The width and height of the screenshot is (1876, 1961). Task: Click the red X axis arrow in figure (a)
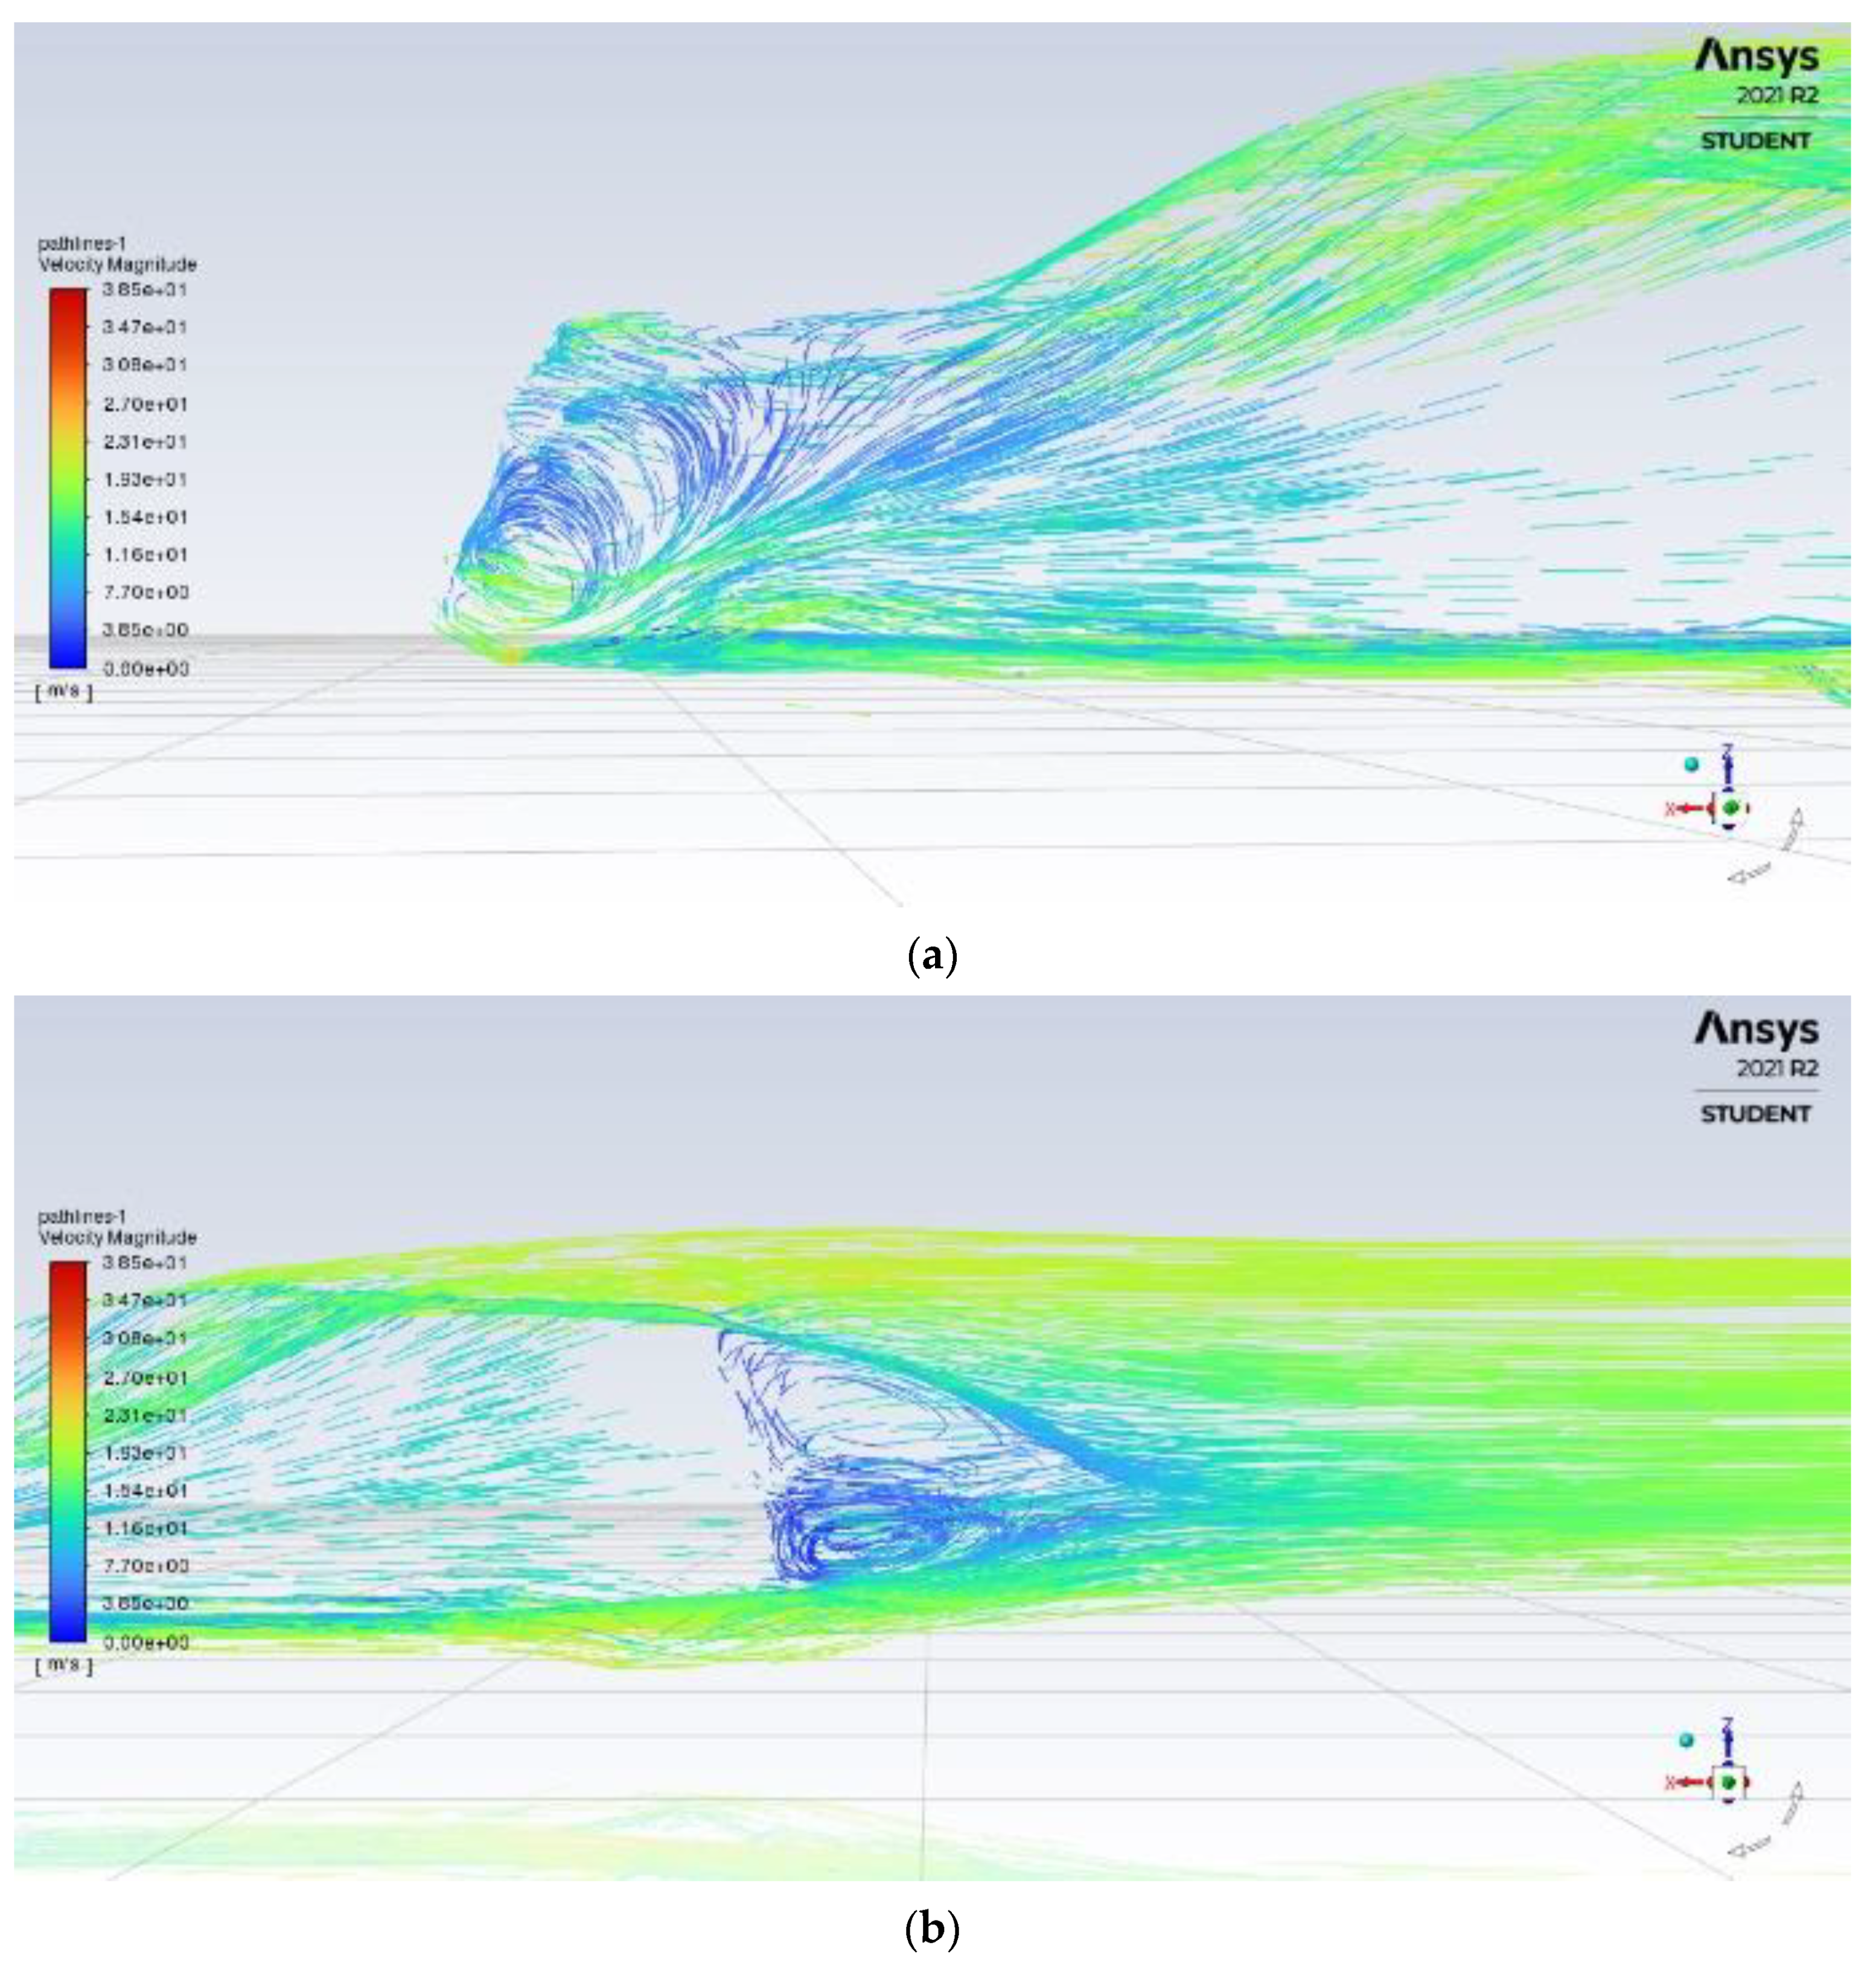click(x=1692, y=807)
